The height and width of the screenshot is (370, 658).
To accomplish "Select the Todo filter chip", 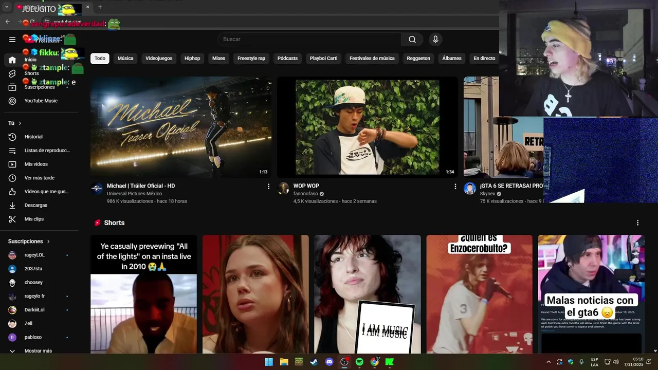I will [100, 59].
